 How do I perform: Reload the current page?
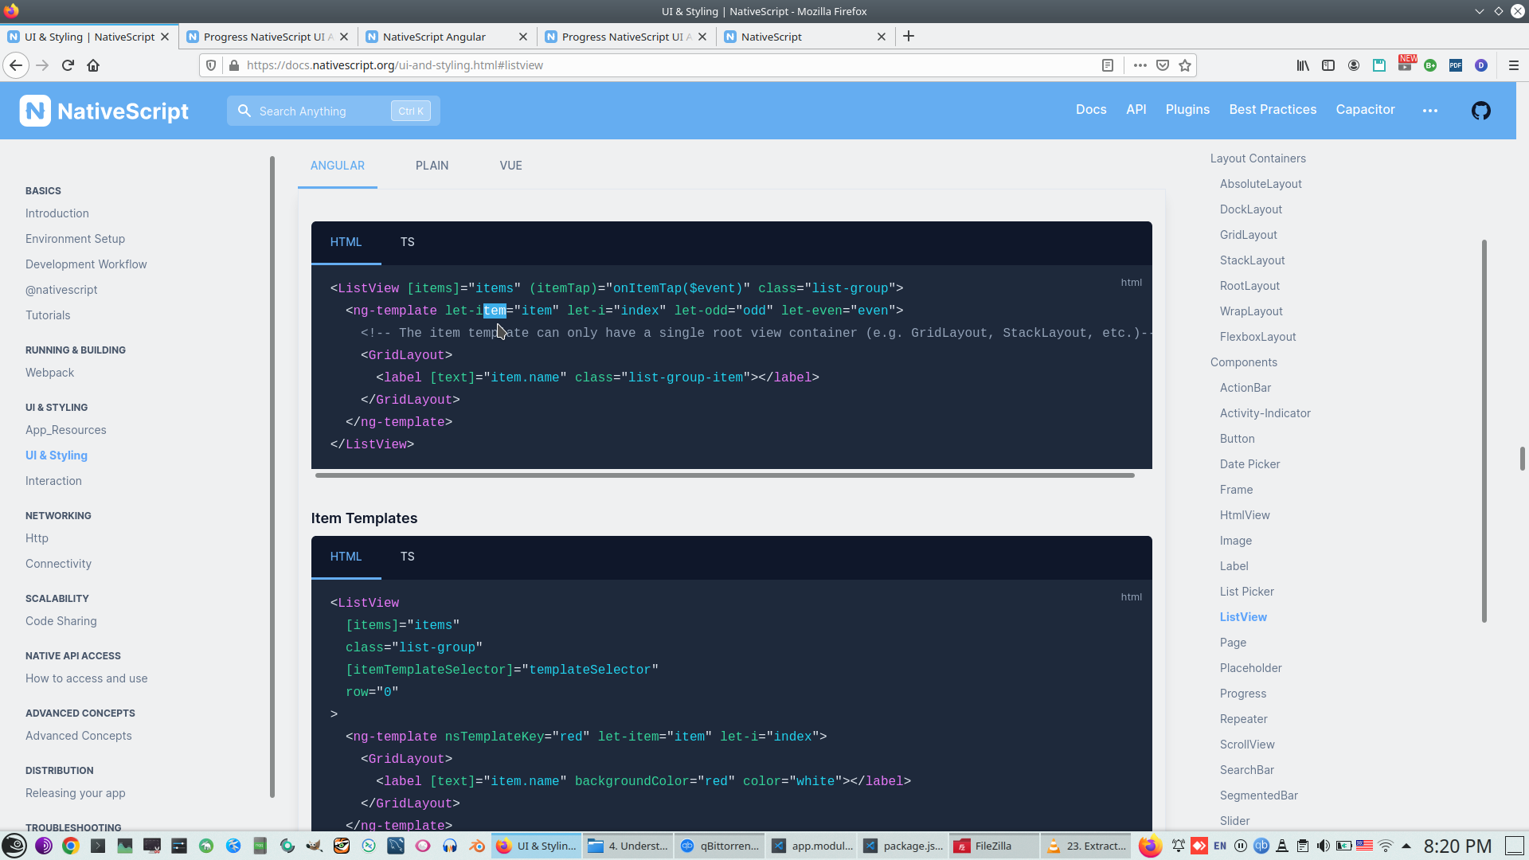click(68, 65)
